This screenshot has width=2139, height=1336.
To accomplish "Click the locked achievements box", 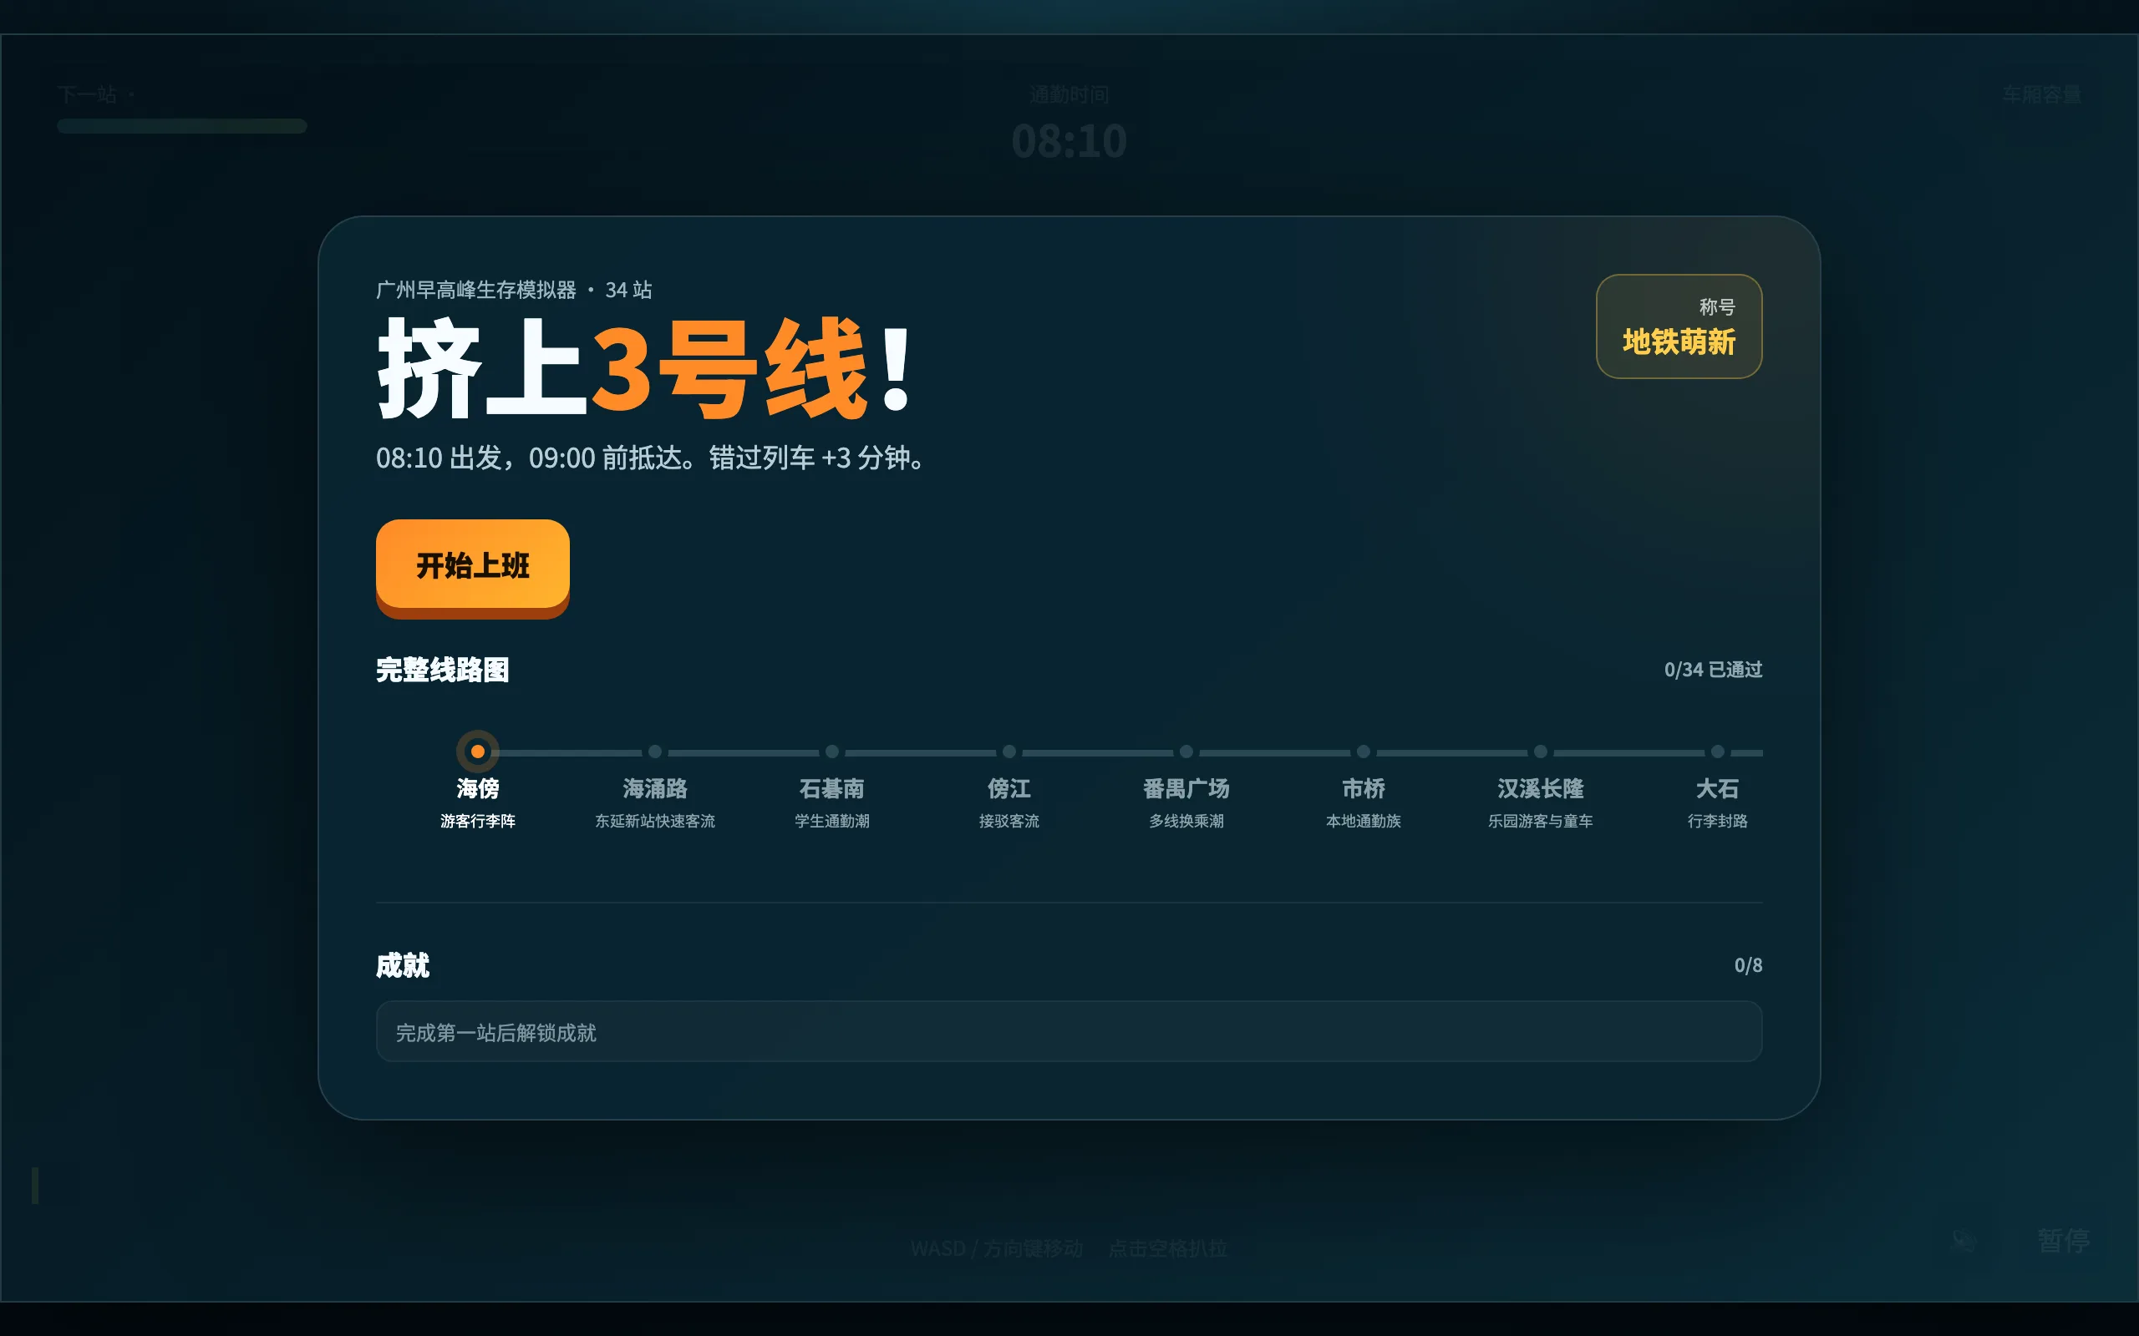I will 1069,1031.
